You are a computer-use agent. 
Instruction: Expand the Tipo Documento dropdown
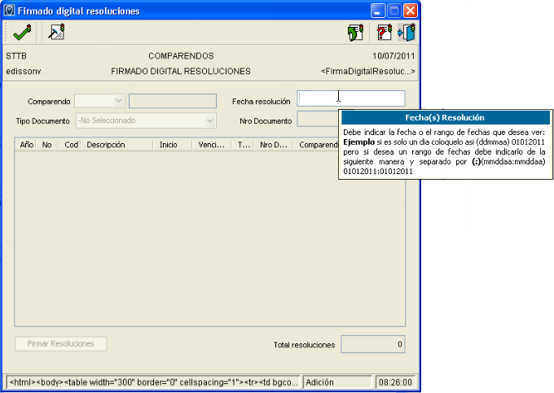pyautogui.click(x=210, y=120)
